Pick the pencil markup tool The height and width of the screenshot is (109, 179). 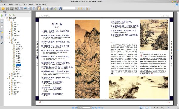pyautogui.click(x=55, y=8)
